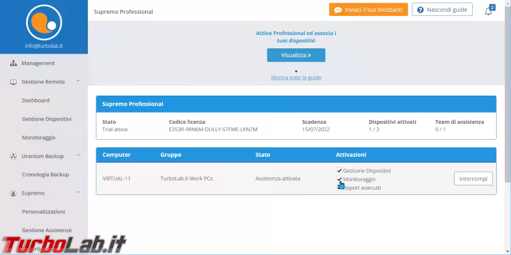Viewport: 511px width, 255px height.
Task: Open Cronologia Backup in sidebar
Action: click(45, 174)
